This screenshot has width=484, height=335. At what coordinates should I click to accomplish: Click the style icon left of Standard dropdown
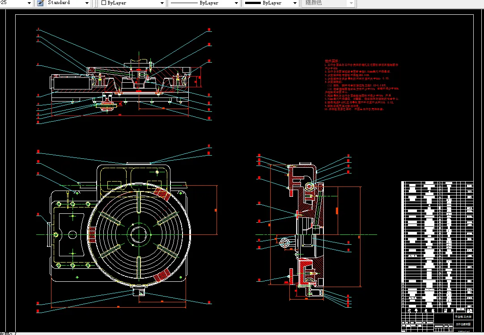coord(40,3)
